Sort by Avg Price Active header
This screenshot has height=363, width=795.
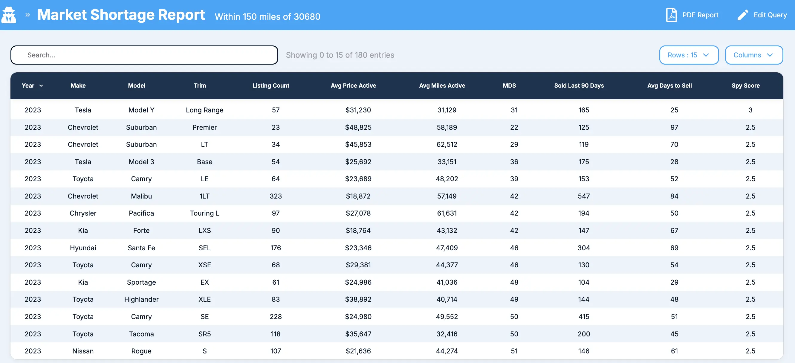[353, 86]
